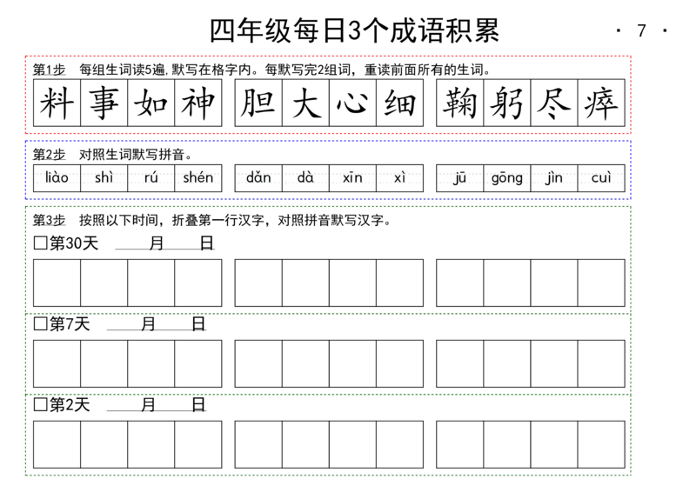696x492 pixels.
Task: Select the pinyin jìn cell
Action: click(x=554, y=178)
